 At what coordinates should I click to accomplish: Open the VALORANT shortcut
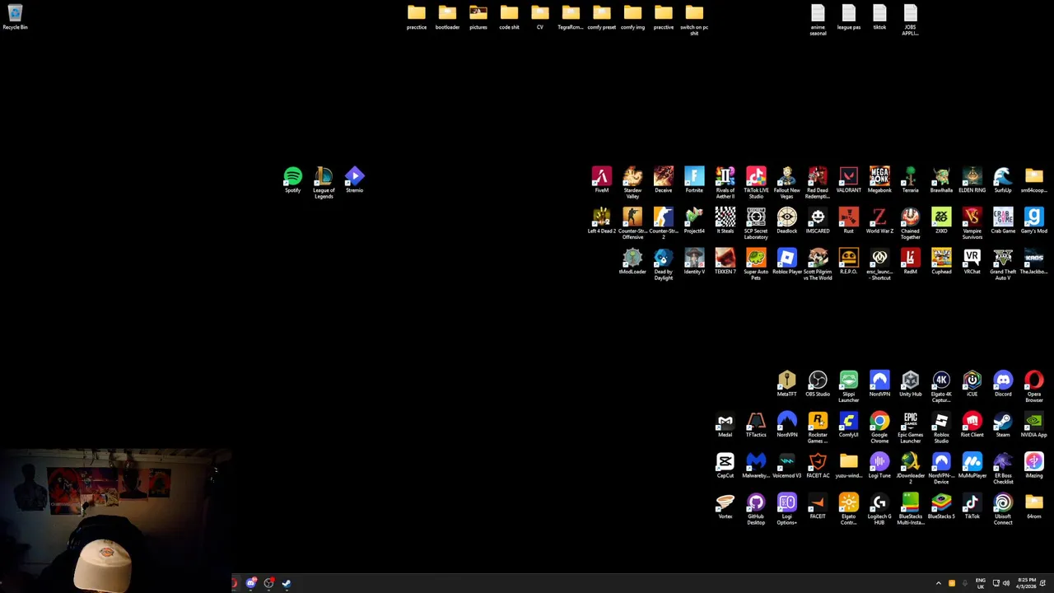pos(848,180)
